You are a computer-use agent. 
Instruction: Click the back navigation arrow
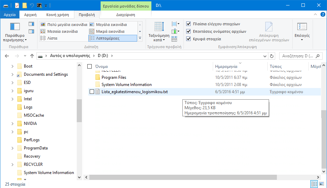pyautogui.click(x=7, y=56)
